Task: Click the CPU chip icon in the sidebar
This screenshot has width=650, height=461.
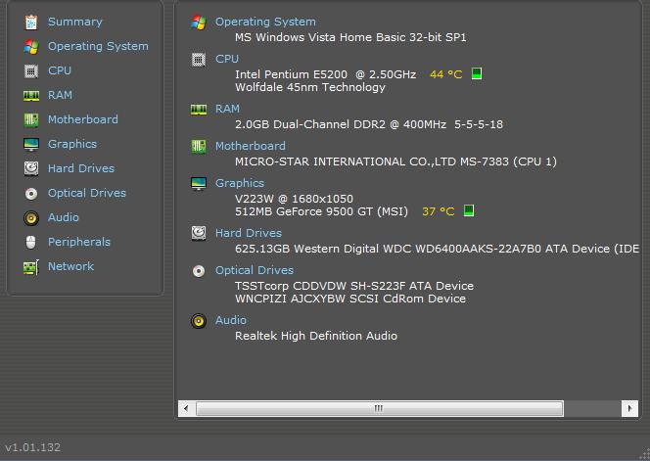Action: pyautogui.click(x=31, y=70)
